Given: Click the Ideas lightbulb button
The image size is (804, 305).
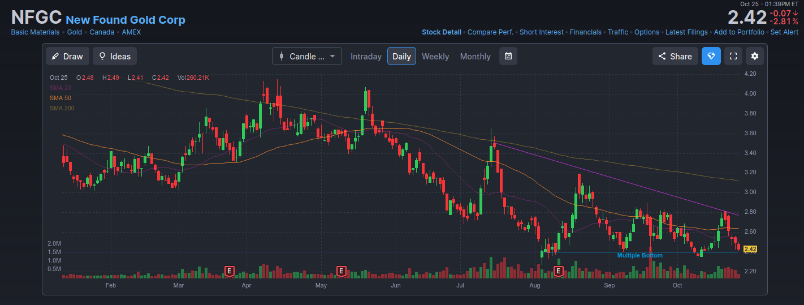Looking at the screenshot, I should tap(115, 56).
